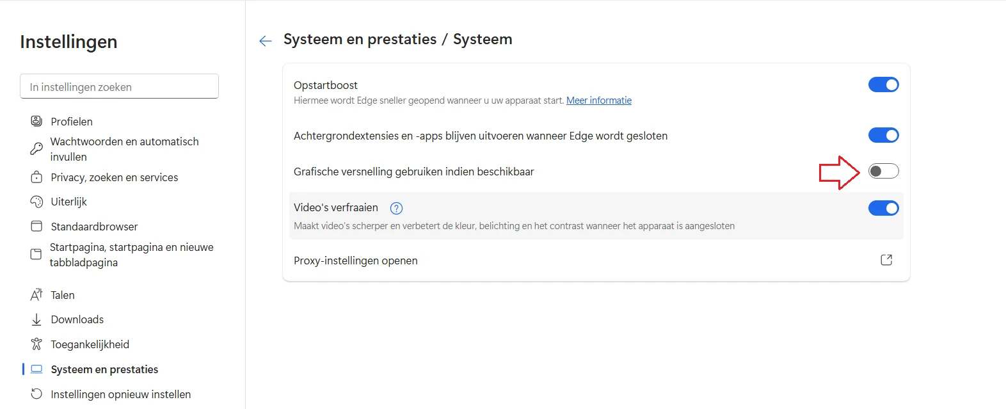Click the Uiterlijk palette icon
The height and width of the screenshot is (409, 1006).
[36, 202]
